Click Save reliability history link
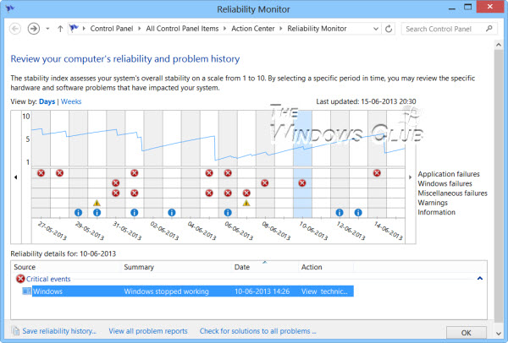Image resolution: width=508 pixels, height=343 pixels. tap(59, 331)
